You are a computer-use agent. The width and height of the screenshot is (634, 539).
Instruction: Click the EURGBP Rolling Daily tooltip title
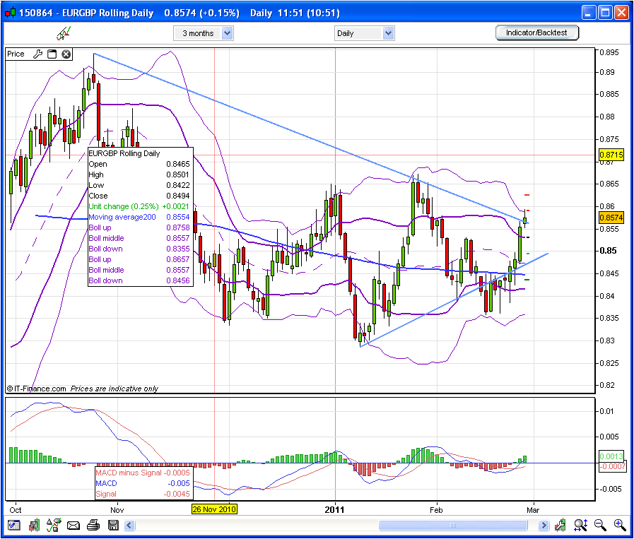tap(124, 153)
